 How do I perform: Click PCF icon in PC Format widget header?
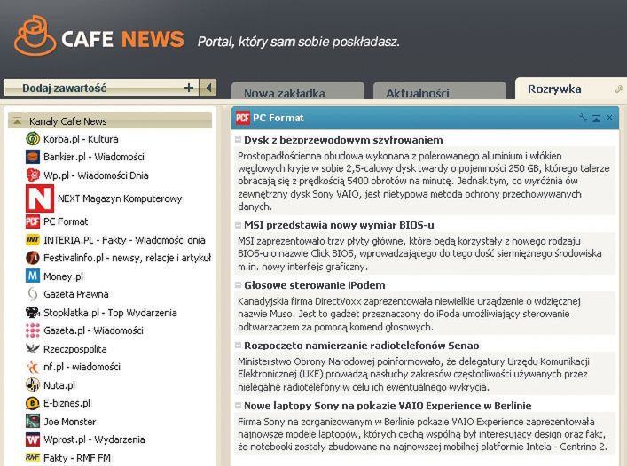click(x=243, y=118)
